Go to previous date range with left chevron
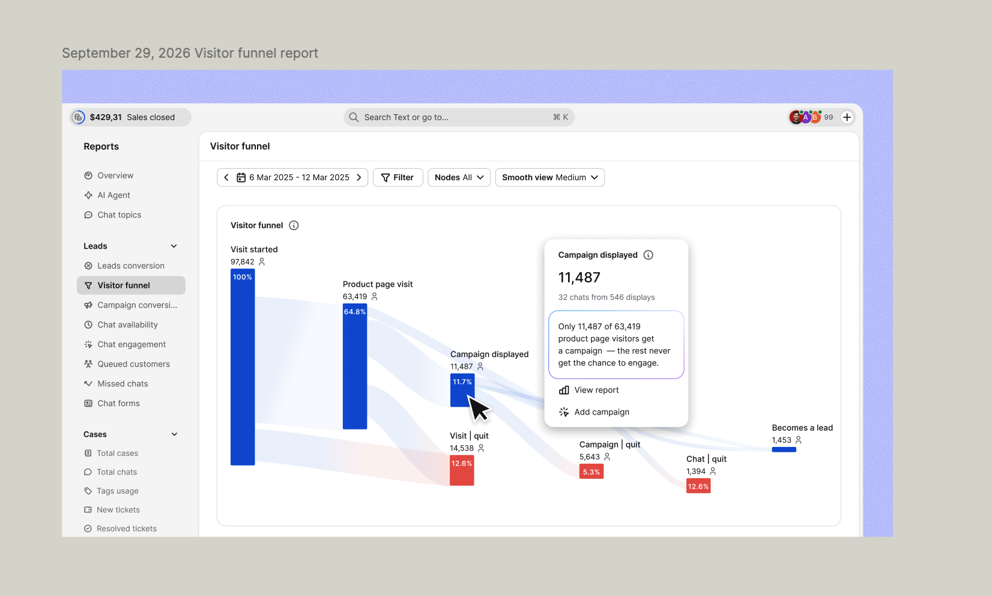Viewport: 992px width, 596px height. [x=226, y=177]
